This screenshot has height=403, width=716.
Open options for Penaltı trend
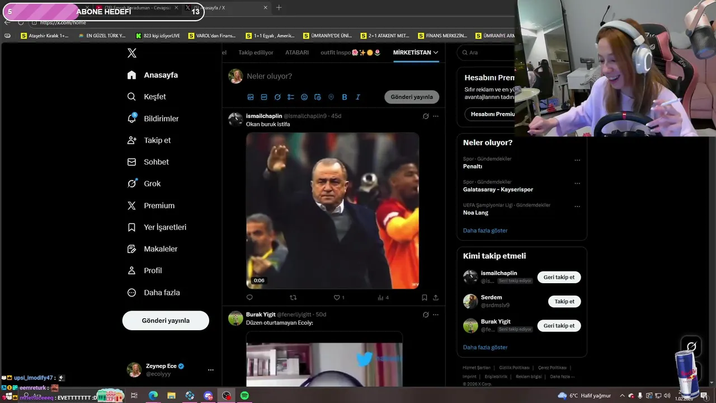[577, 160]
